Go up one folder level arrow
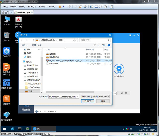This screenshot has width=159, height=136. (33, 40)
